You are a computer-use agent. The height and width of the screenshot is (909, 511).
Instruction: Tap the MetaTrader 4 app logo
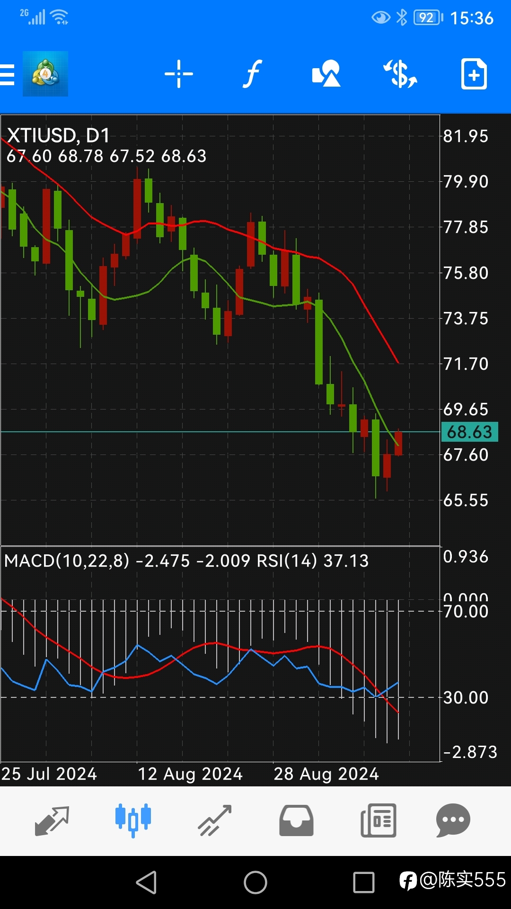[45, 74]
